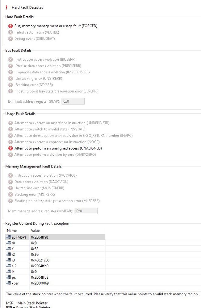Click the register icon beside sp (MSP)
The image size is (201, 308).
point(9,237)
